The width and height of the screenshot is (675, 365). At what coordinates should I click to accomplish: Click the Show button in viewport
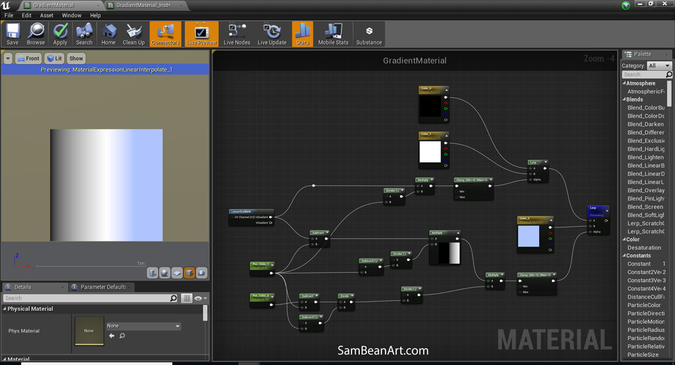[76, 58]
